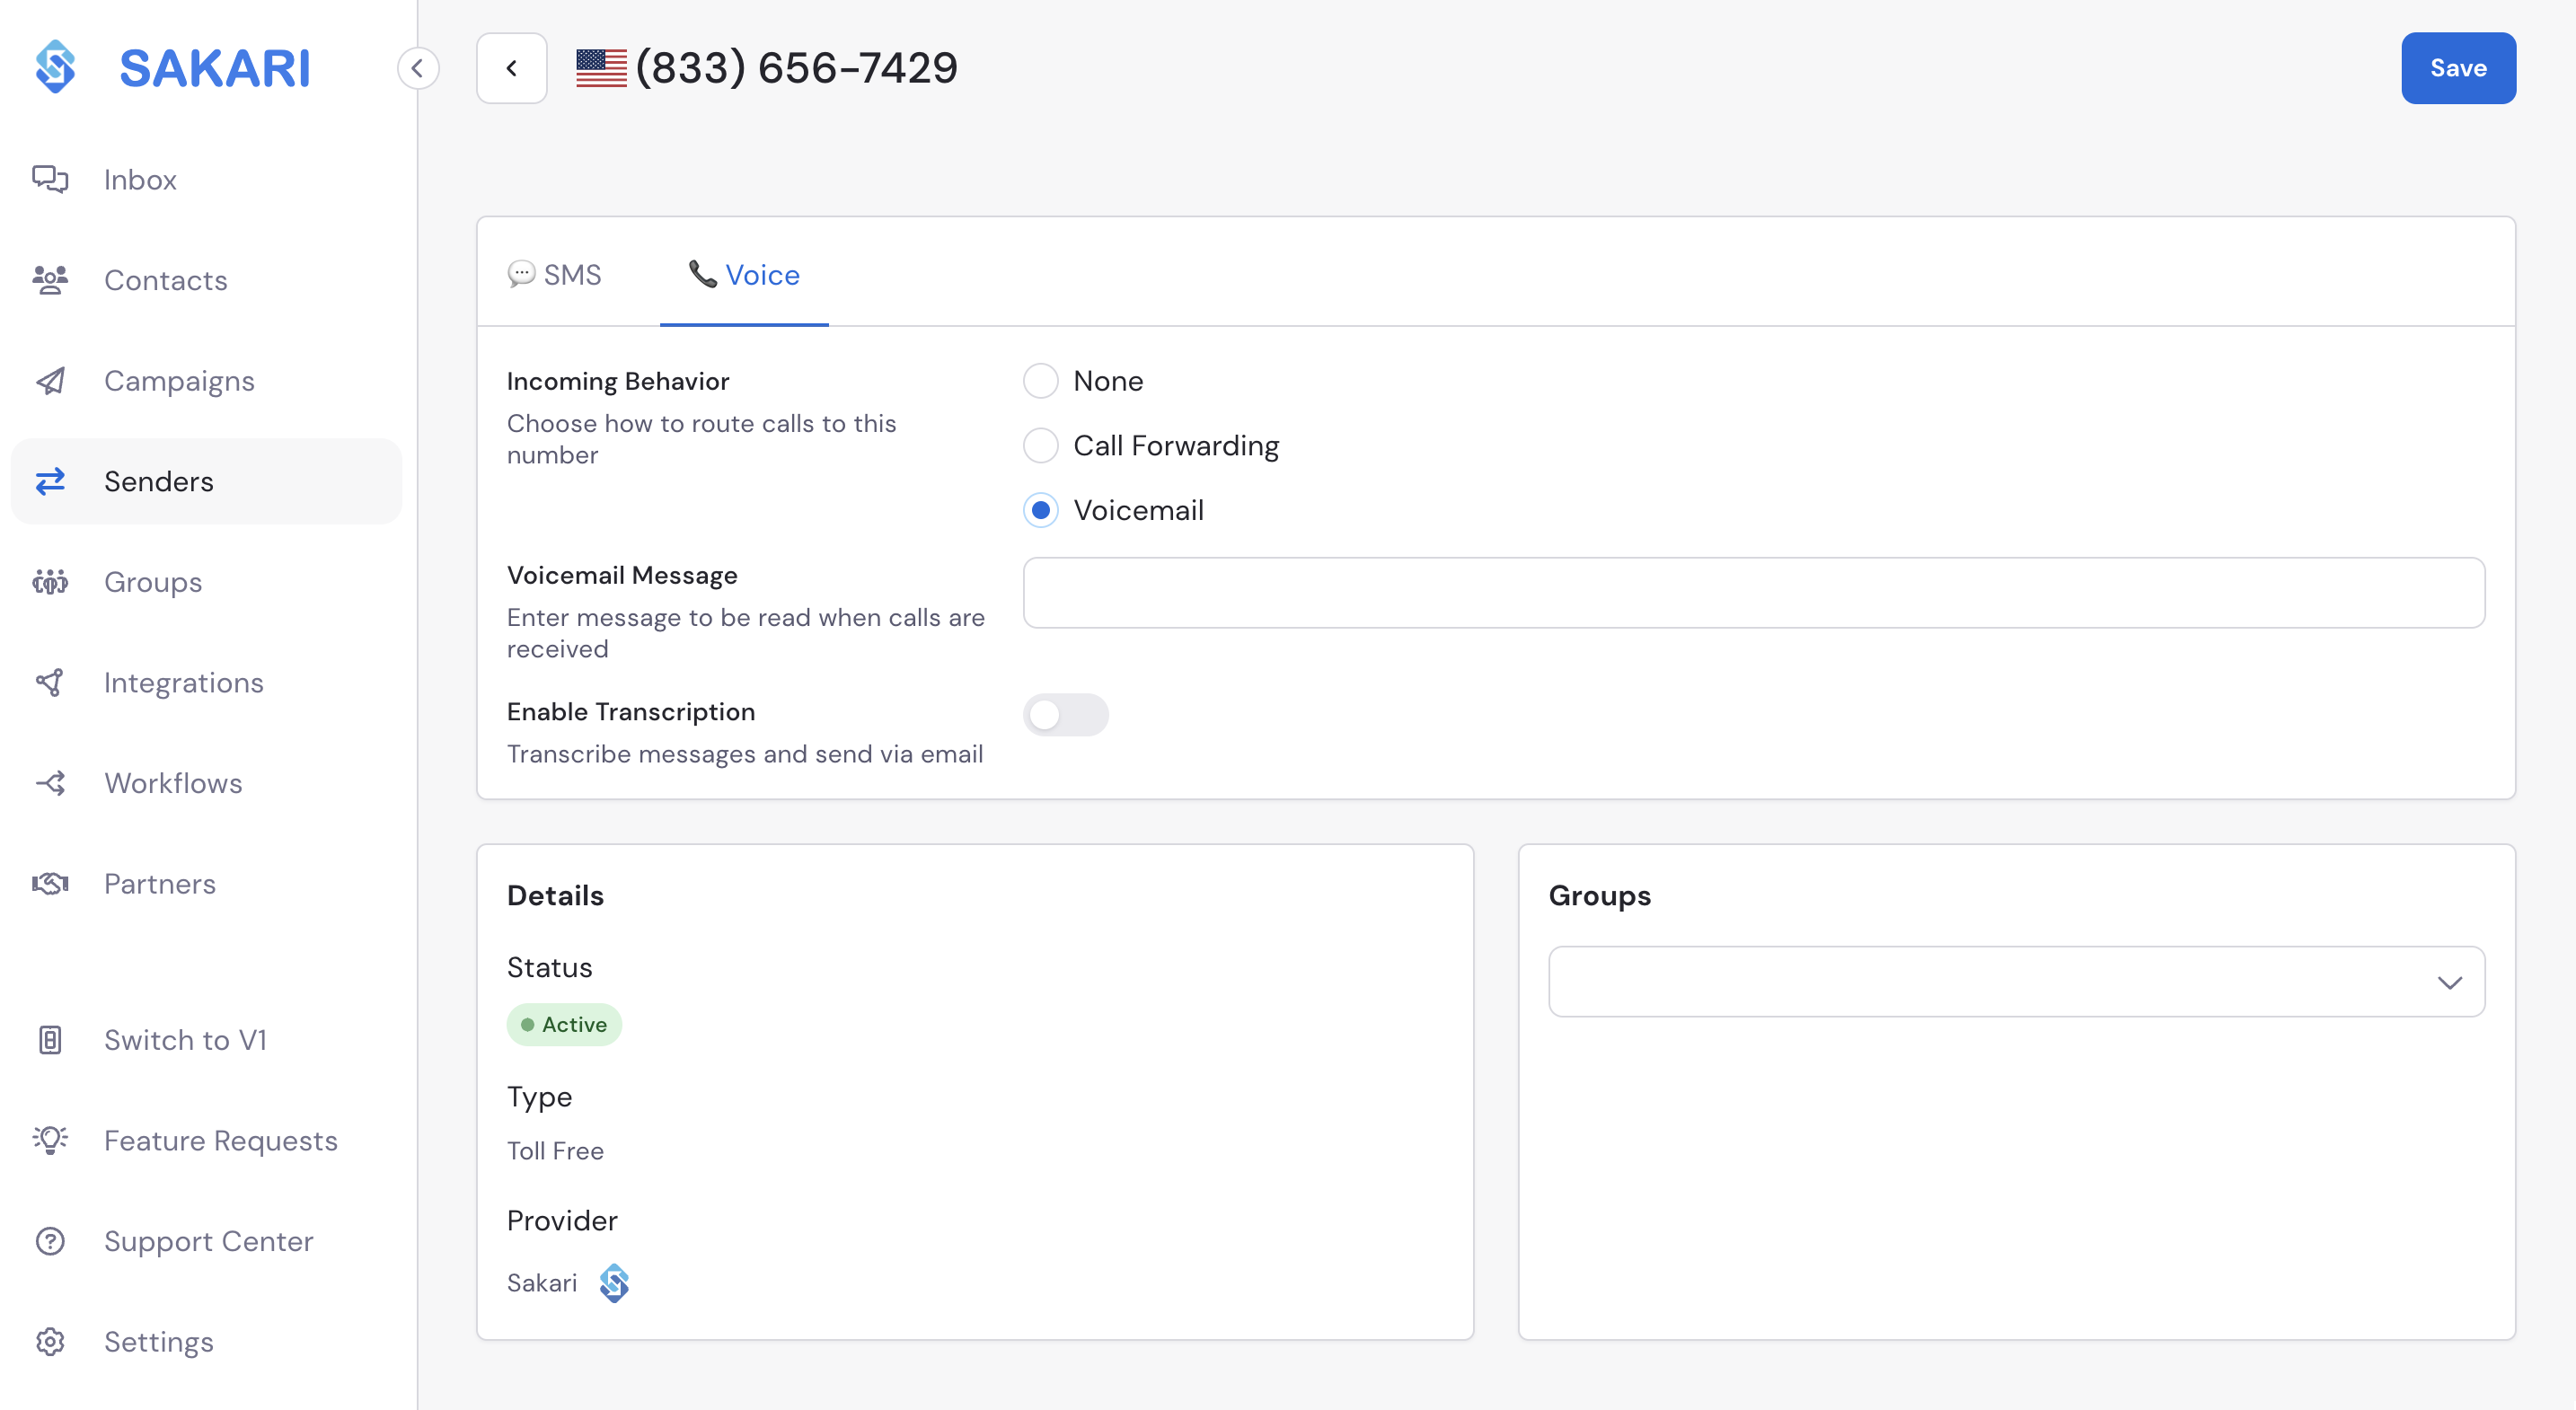Viewport: 2576px width, 1410px height.
Task: Click the phone number heading
Action: [797, 68]
